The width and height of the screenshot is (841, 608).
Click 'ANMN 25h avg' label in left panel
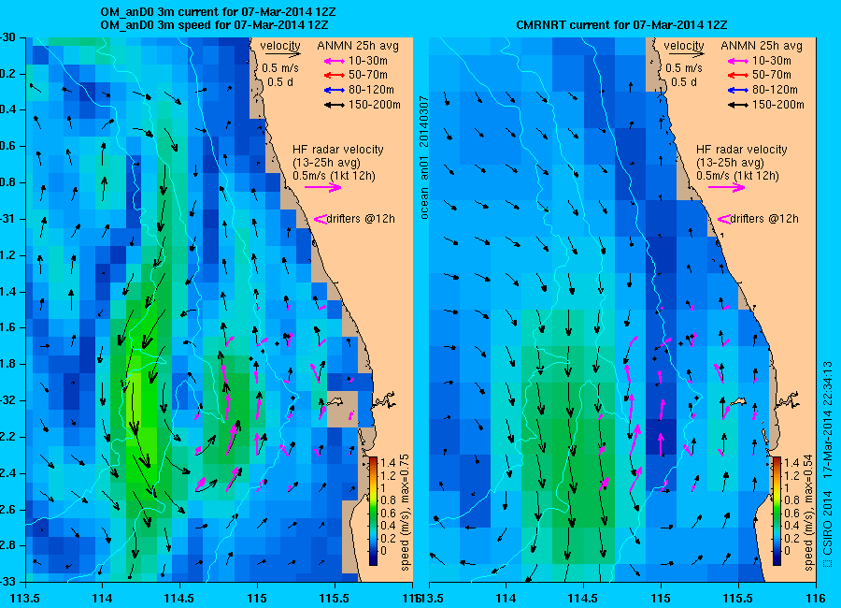pyautogui.click(x=358, y=46)
